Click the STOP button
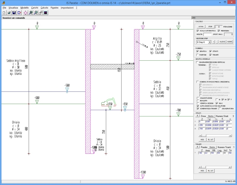The height and width of the screenshot is (185, 237). click(x=210, y=27)
